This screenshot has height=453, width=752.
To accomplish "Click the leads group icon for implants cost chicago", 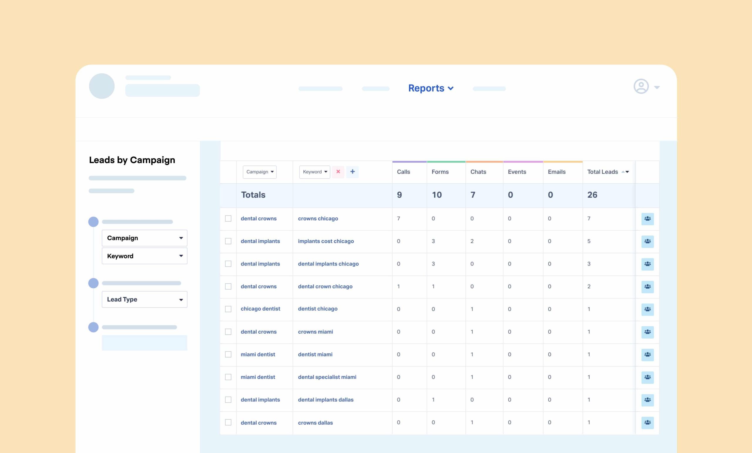I will pyautogui.click(x=648, y=241).
